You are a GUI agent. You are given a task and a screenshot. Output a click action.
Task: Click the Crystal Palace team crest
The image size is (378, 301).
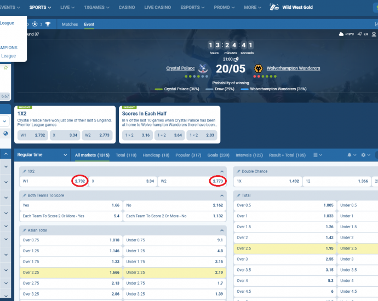pyautogui.click(x=203, y=68)
